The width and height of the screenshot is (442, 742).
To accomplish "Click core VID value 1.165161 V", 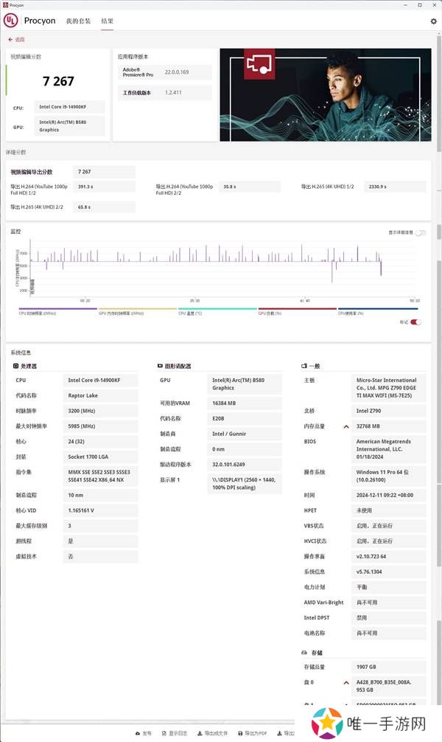I will [100, 510].
